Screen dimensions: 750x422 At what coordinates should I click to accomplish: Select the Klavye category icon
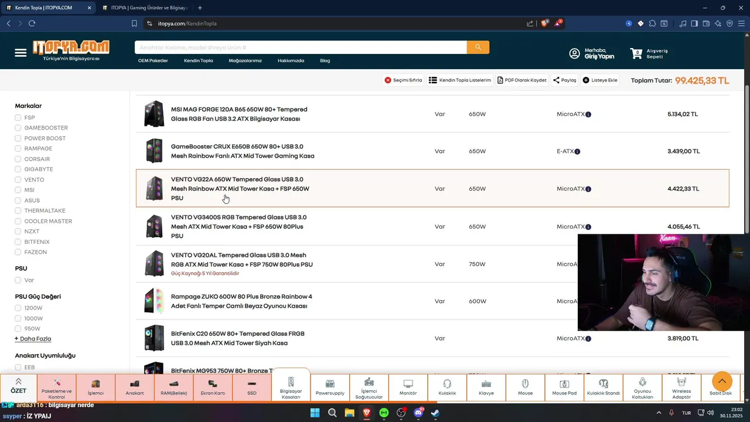tap(486, 387)
